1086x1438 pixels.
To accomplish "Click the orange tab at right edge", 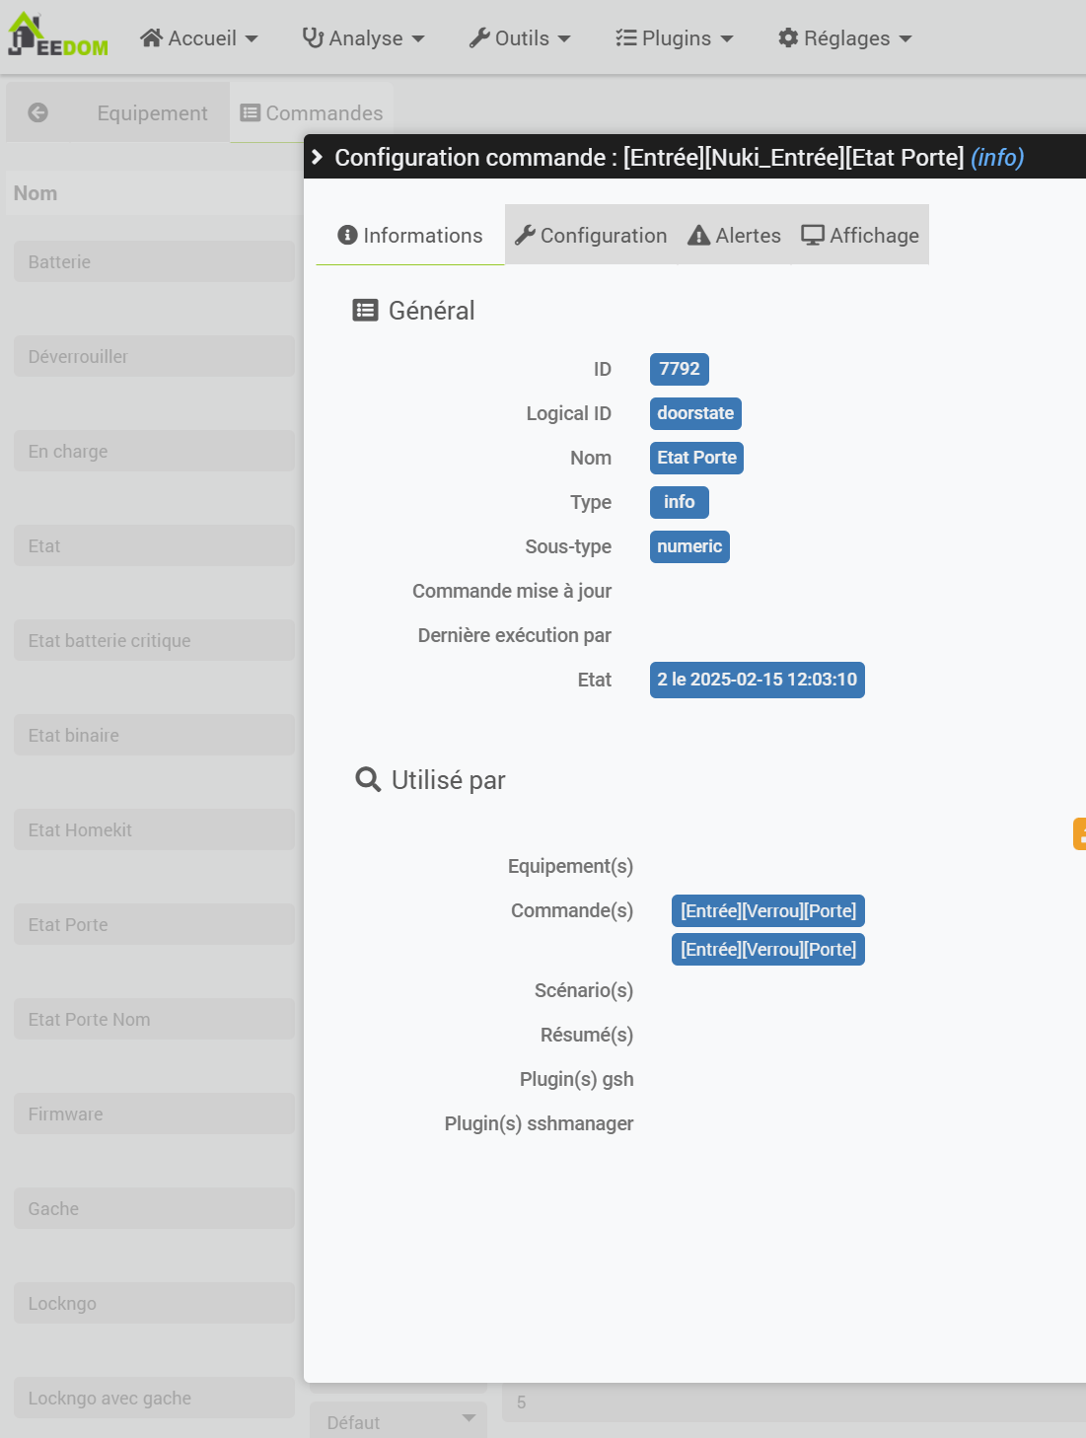I will 1080,833.
